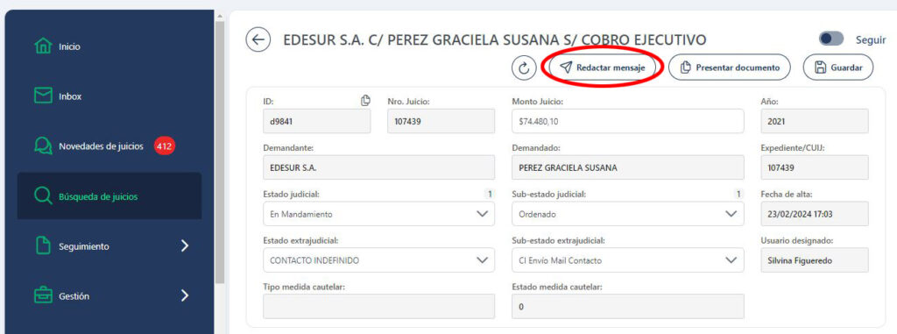This screenshot has height=334, width=897.
Task: Click the Presentar documento button
Action: [x=730, y=68]
